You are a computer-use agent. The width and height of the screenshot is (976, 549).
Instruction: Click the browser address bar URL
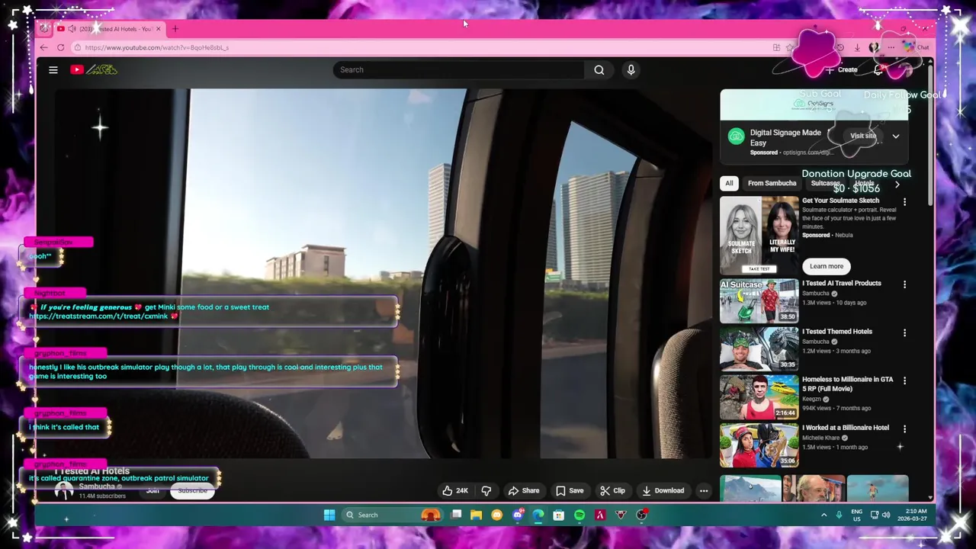click(x=157, y=47)
